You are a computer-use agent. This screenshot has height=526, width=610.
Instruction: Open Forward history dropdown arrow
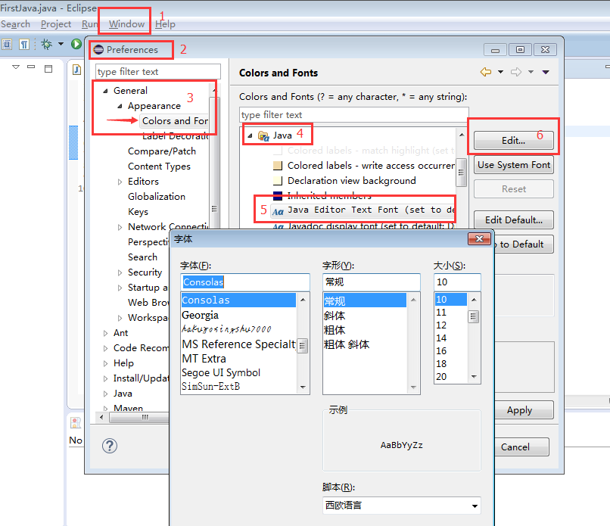531,72
